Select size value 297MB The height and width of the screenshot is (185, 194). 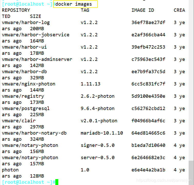(x=37, y=127)
